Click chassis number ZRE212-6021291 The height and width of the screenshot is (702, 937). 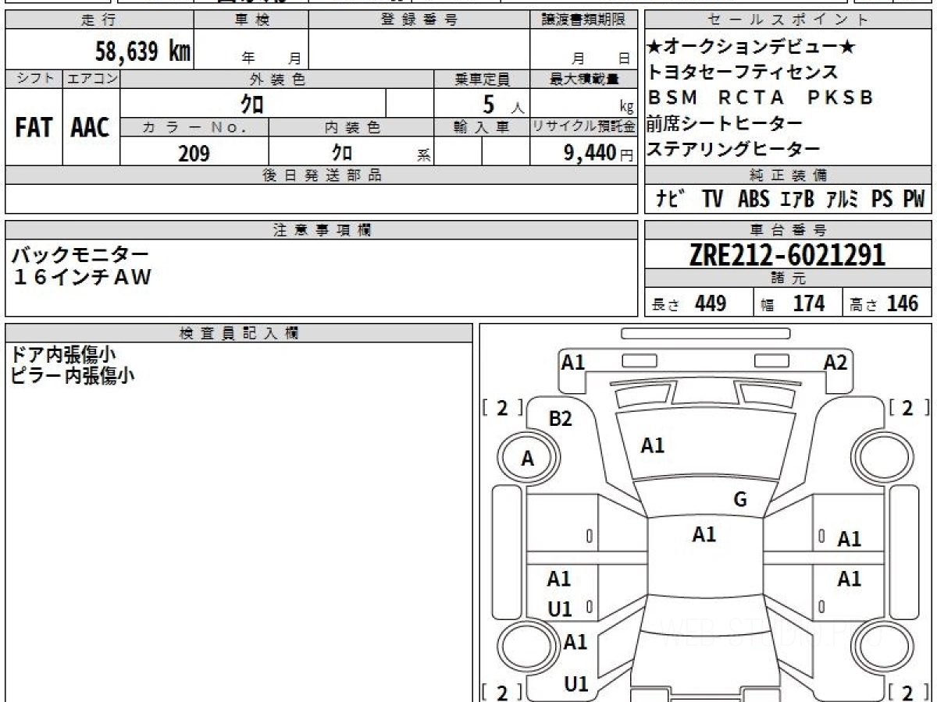(787, 254)
